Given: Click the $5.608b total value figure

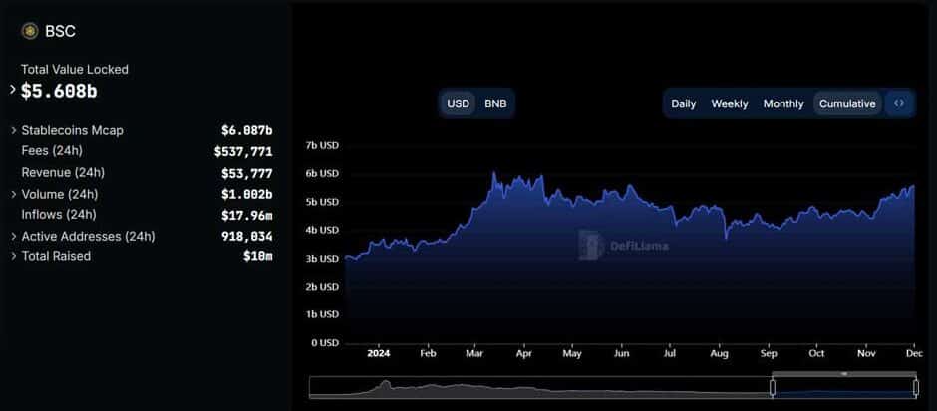Looking at the screenshot, I should 59,91.
